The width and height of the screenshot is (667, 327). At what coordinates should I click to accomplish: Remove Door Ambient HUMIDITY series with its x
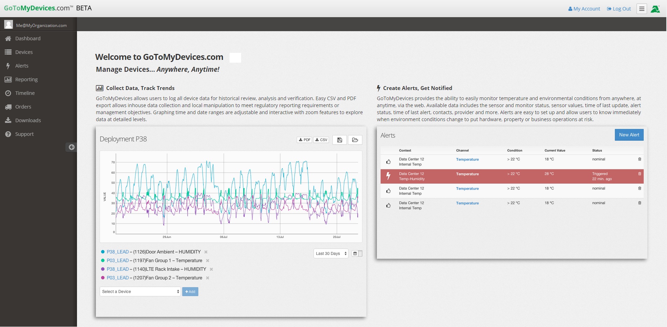tap(206, 252)
